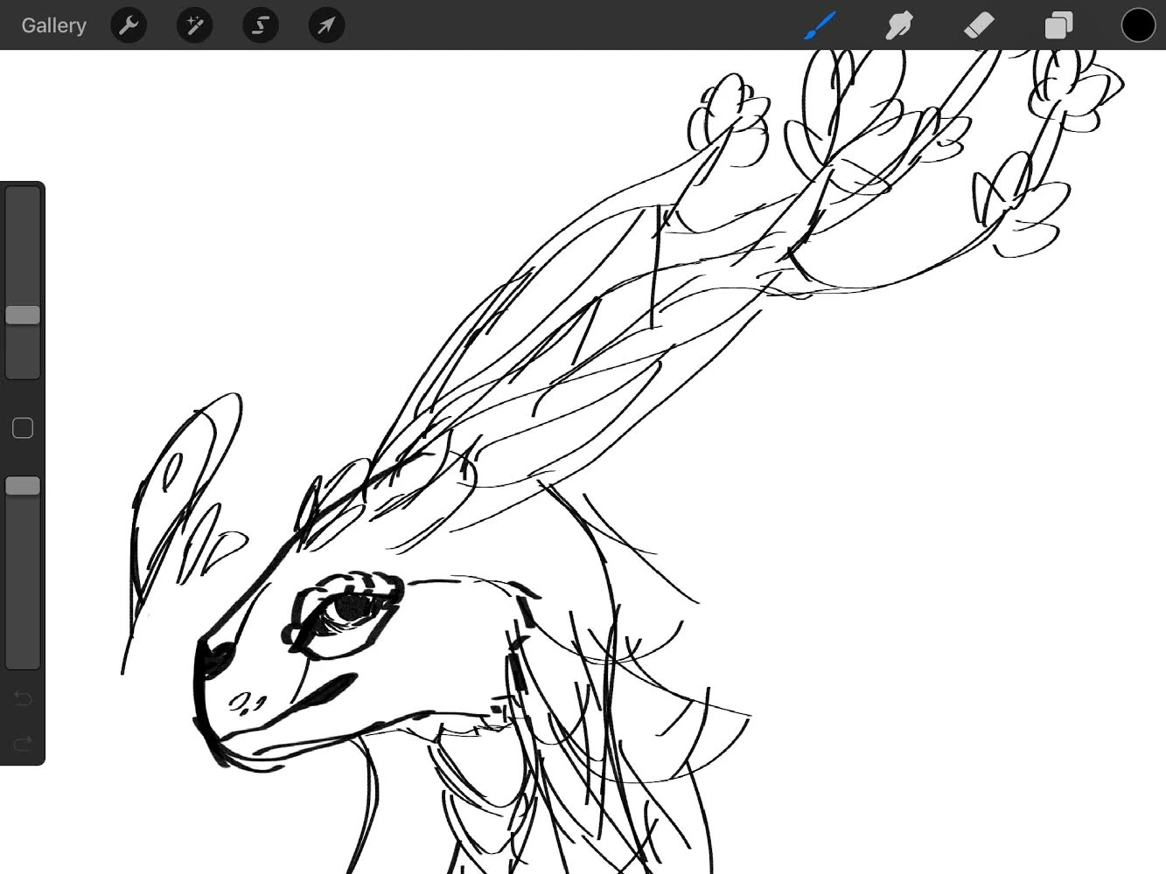Return to the Gallery
The image size is (1166, 874).
(x=53, y=25)
